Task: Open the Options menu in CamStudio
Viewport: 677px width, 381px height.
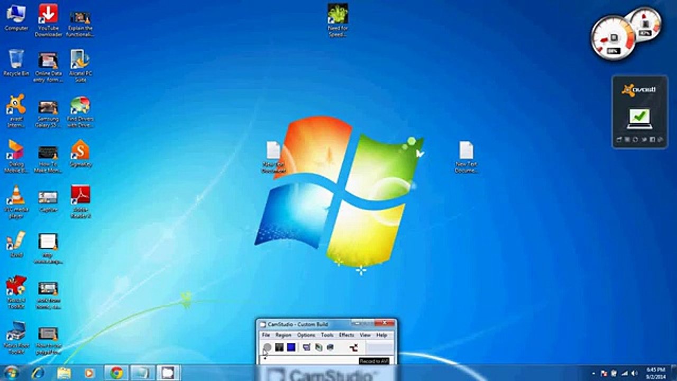Action: 306,335
